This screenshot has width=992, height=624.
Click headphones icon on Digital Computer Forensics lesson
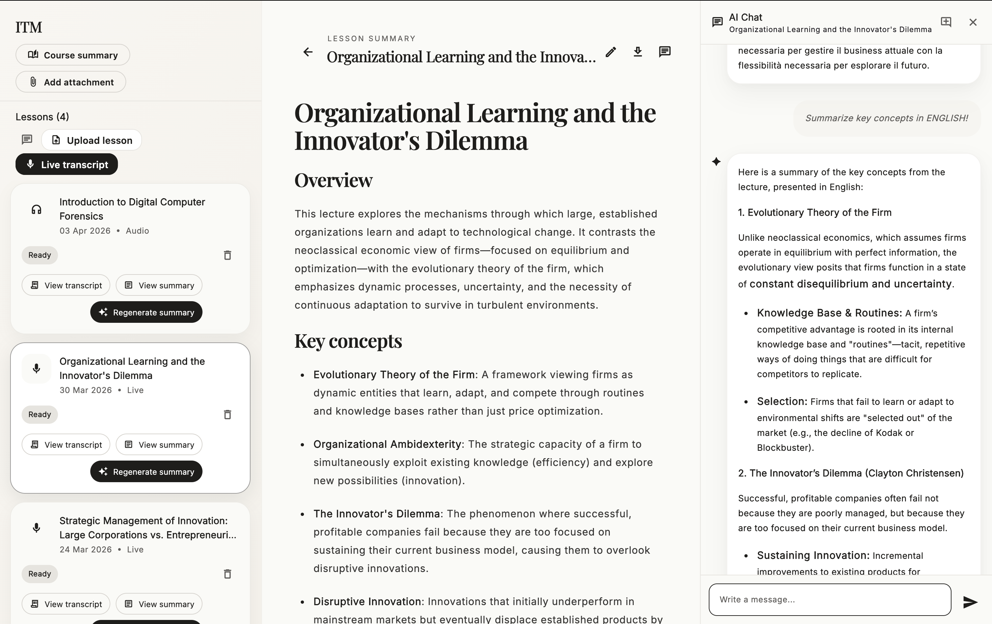click(36, 209)
